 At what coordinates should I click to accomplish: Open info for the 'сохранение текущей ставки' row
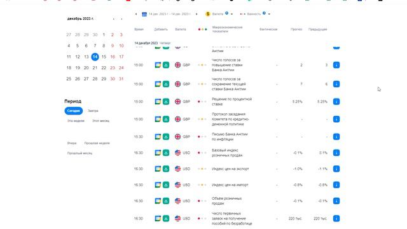point(336,84)
